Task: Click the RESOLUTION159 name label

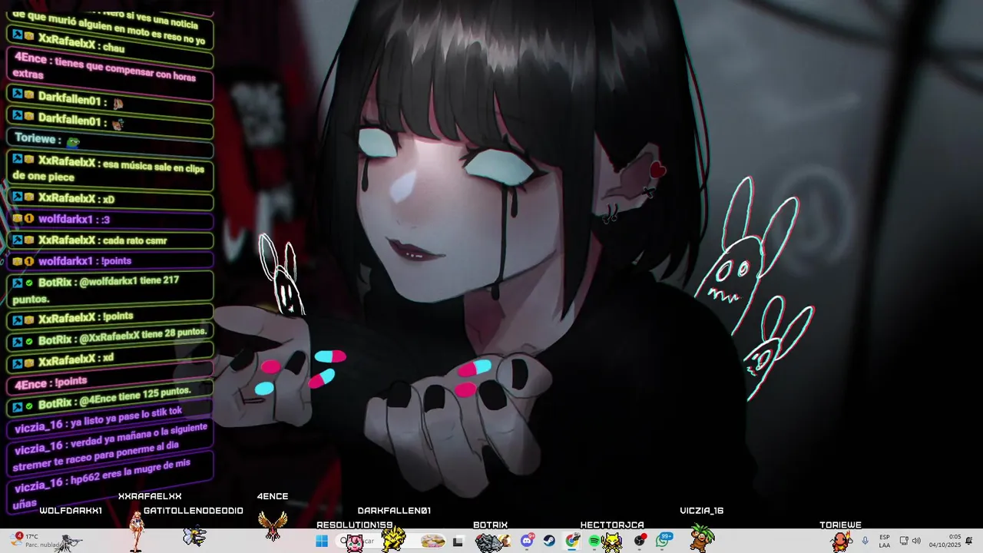Action: [355, 525]
